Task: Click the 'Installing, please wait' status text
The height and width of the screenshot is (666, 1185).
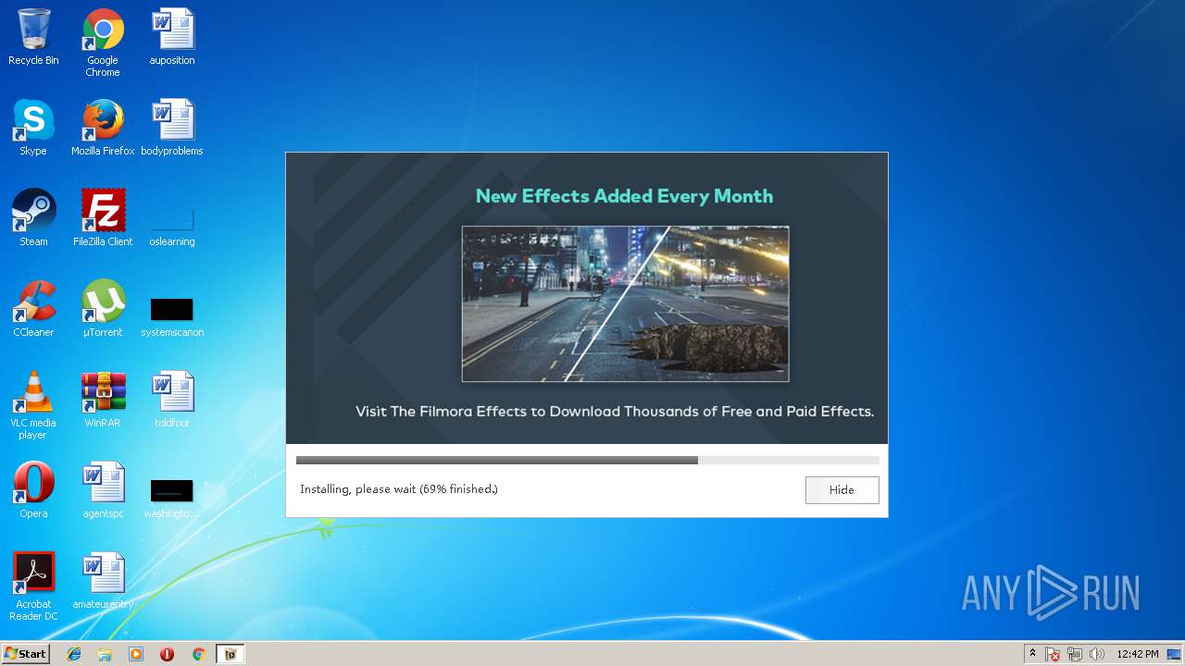Action: 399,489
